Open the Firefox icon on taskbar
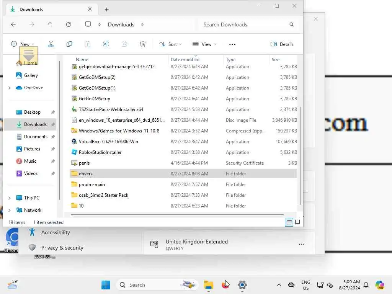The image size is (392, 294). coord(225,285)
